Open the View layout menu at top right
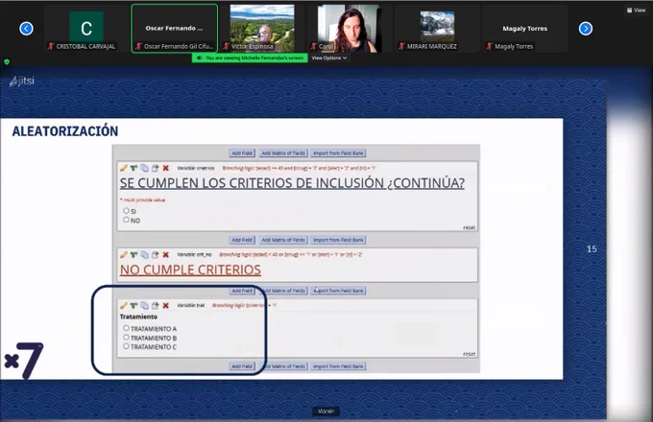653x422 pixels. point(636,10)
